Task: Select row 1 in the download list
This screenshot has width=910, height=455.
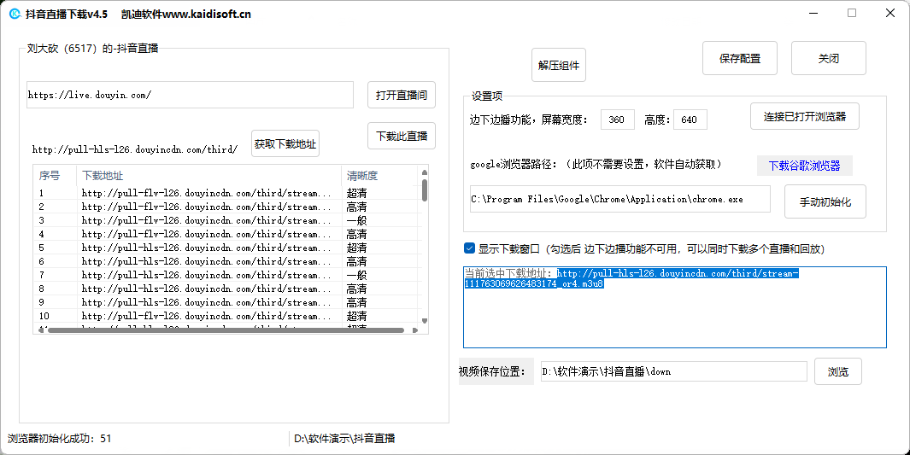Action: point(226,193)
